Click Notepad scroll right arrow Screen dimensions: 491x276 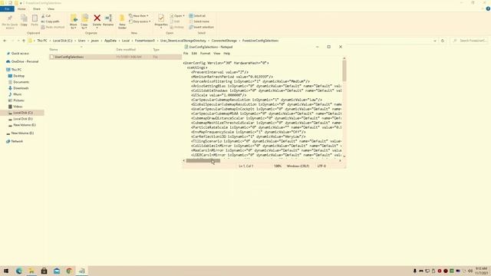click(340, 161)
